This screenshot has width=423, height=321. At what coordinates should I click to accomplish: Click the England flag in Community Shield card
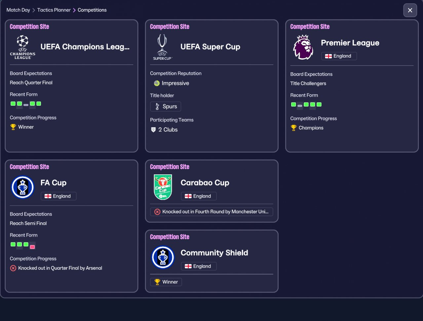(x=188, y=266)
